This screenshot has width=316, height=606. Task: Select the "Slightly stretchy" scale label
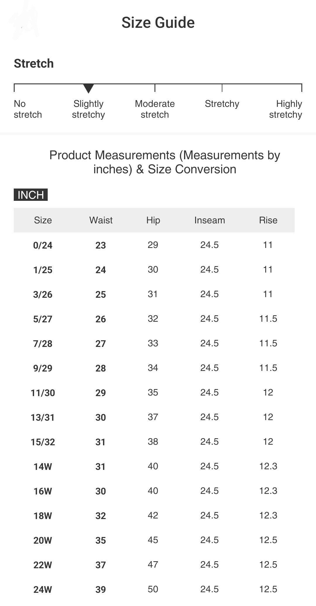click(88, 109)
